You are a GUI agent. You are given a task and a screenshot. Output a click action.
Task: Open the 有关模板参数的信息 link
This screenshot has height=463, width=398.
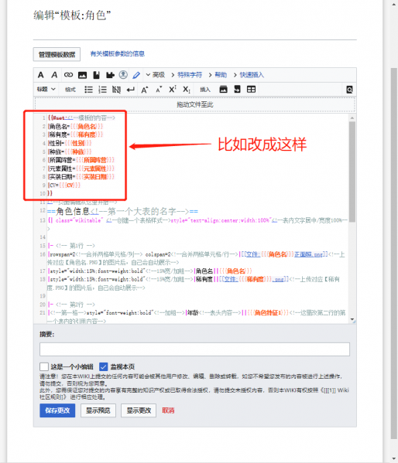pyautogui.click(x=118, y=54)
